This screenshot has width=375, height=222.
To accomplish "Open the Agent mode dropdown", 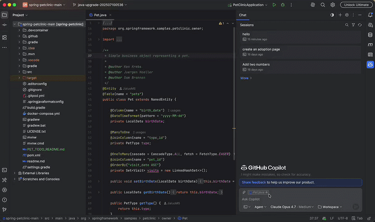I will 260,207.
